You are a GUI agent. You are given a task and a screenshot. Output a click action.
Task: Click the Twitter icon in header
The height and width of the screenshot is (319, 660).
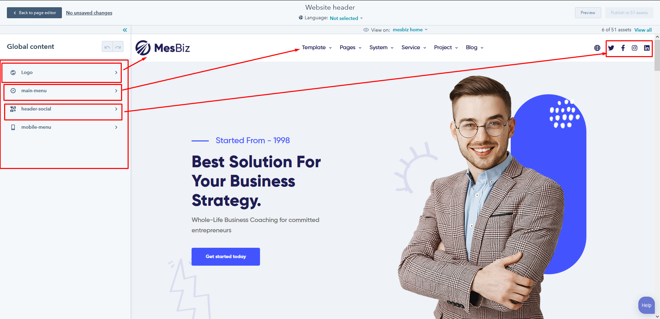[611, 48]
